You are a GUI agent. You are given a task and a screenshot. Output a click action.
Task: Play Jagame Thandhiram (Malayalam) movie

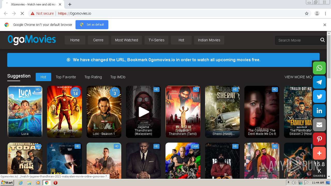click(143, 112)
